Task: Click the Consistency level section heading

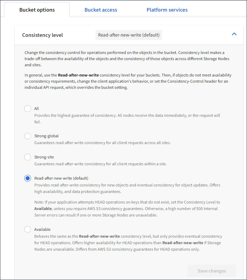Action: pos(43,35)
